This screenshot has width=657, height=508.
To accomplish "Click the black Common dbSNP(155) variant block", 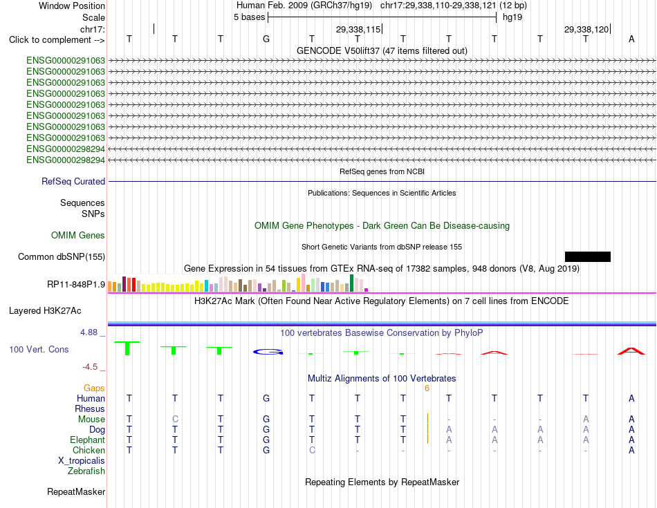I will [x=587, y=256].
